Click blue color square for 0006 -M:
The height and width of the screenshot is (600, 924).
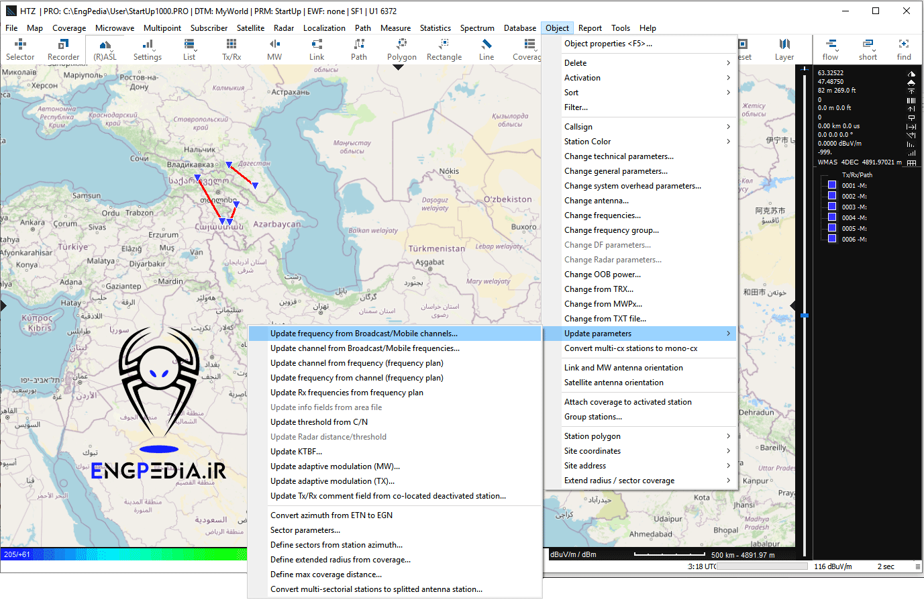832,239
